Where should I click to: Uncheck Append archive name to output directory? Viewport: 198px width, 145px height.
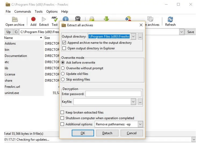click(64, 43)
